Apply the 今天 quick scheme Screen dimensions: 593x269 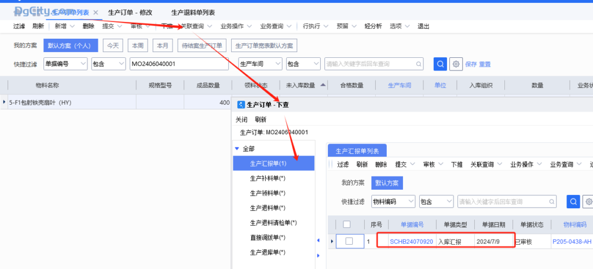point(113,45)
